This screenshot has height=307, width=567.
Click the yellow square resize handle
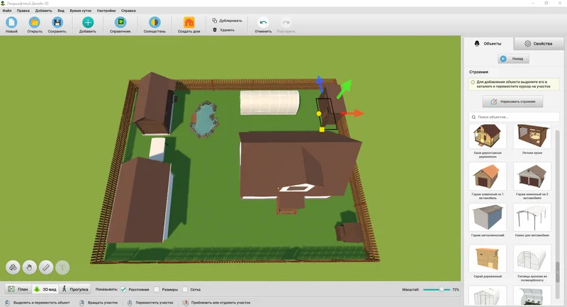(x=322, y=129)
